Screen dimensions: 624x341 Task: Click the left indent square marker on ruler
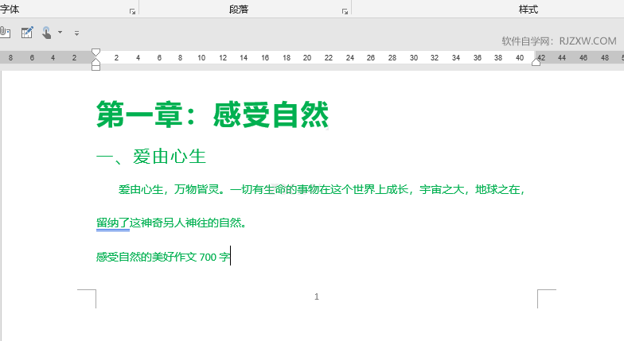96,67
